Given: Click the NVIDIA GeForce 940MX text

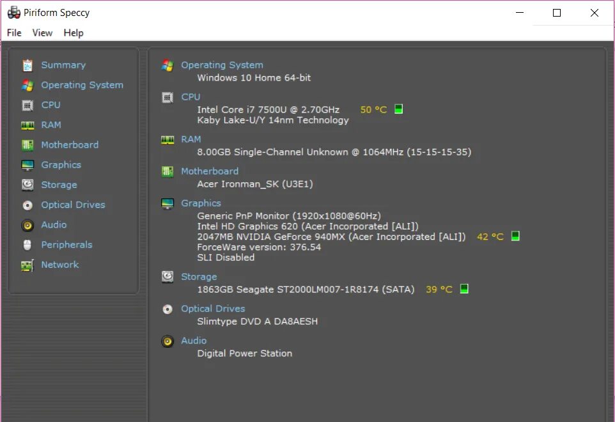Looking at the screenshot, I should point(331,237).
